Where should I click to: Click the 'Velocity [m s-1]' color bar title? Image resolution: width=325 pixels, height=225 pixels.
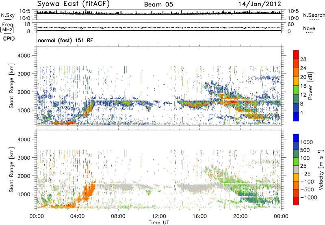point(321,169)
